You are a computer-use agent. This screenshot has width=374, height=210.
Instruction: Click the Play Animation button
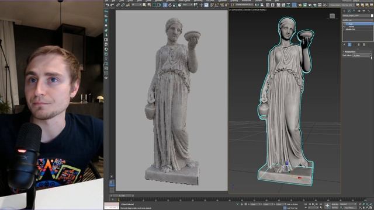click(313, 204)
